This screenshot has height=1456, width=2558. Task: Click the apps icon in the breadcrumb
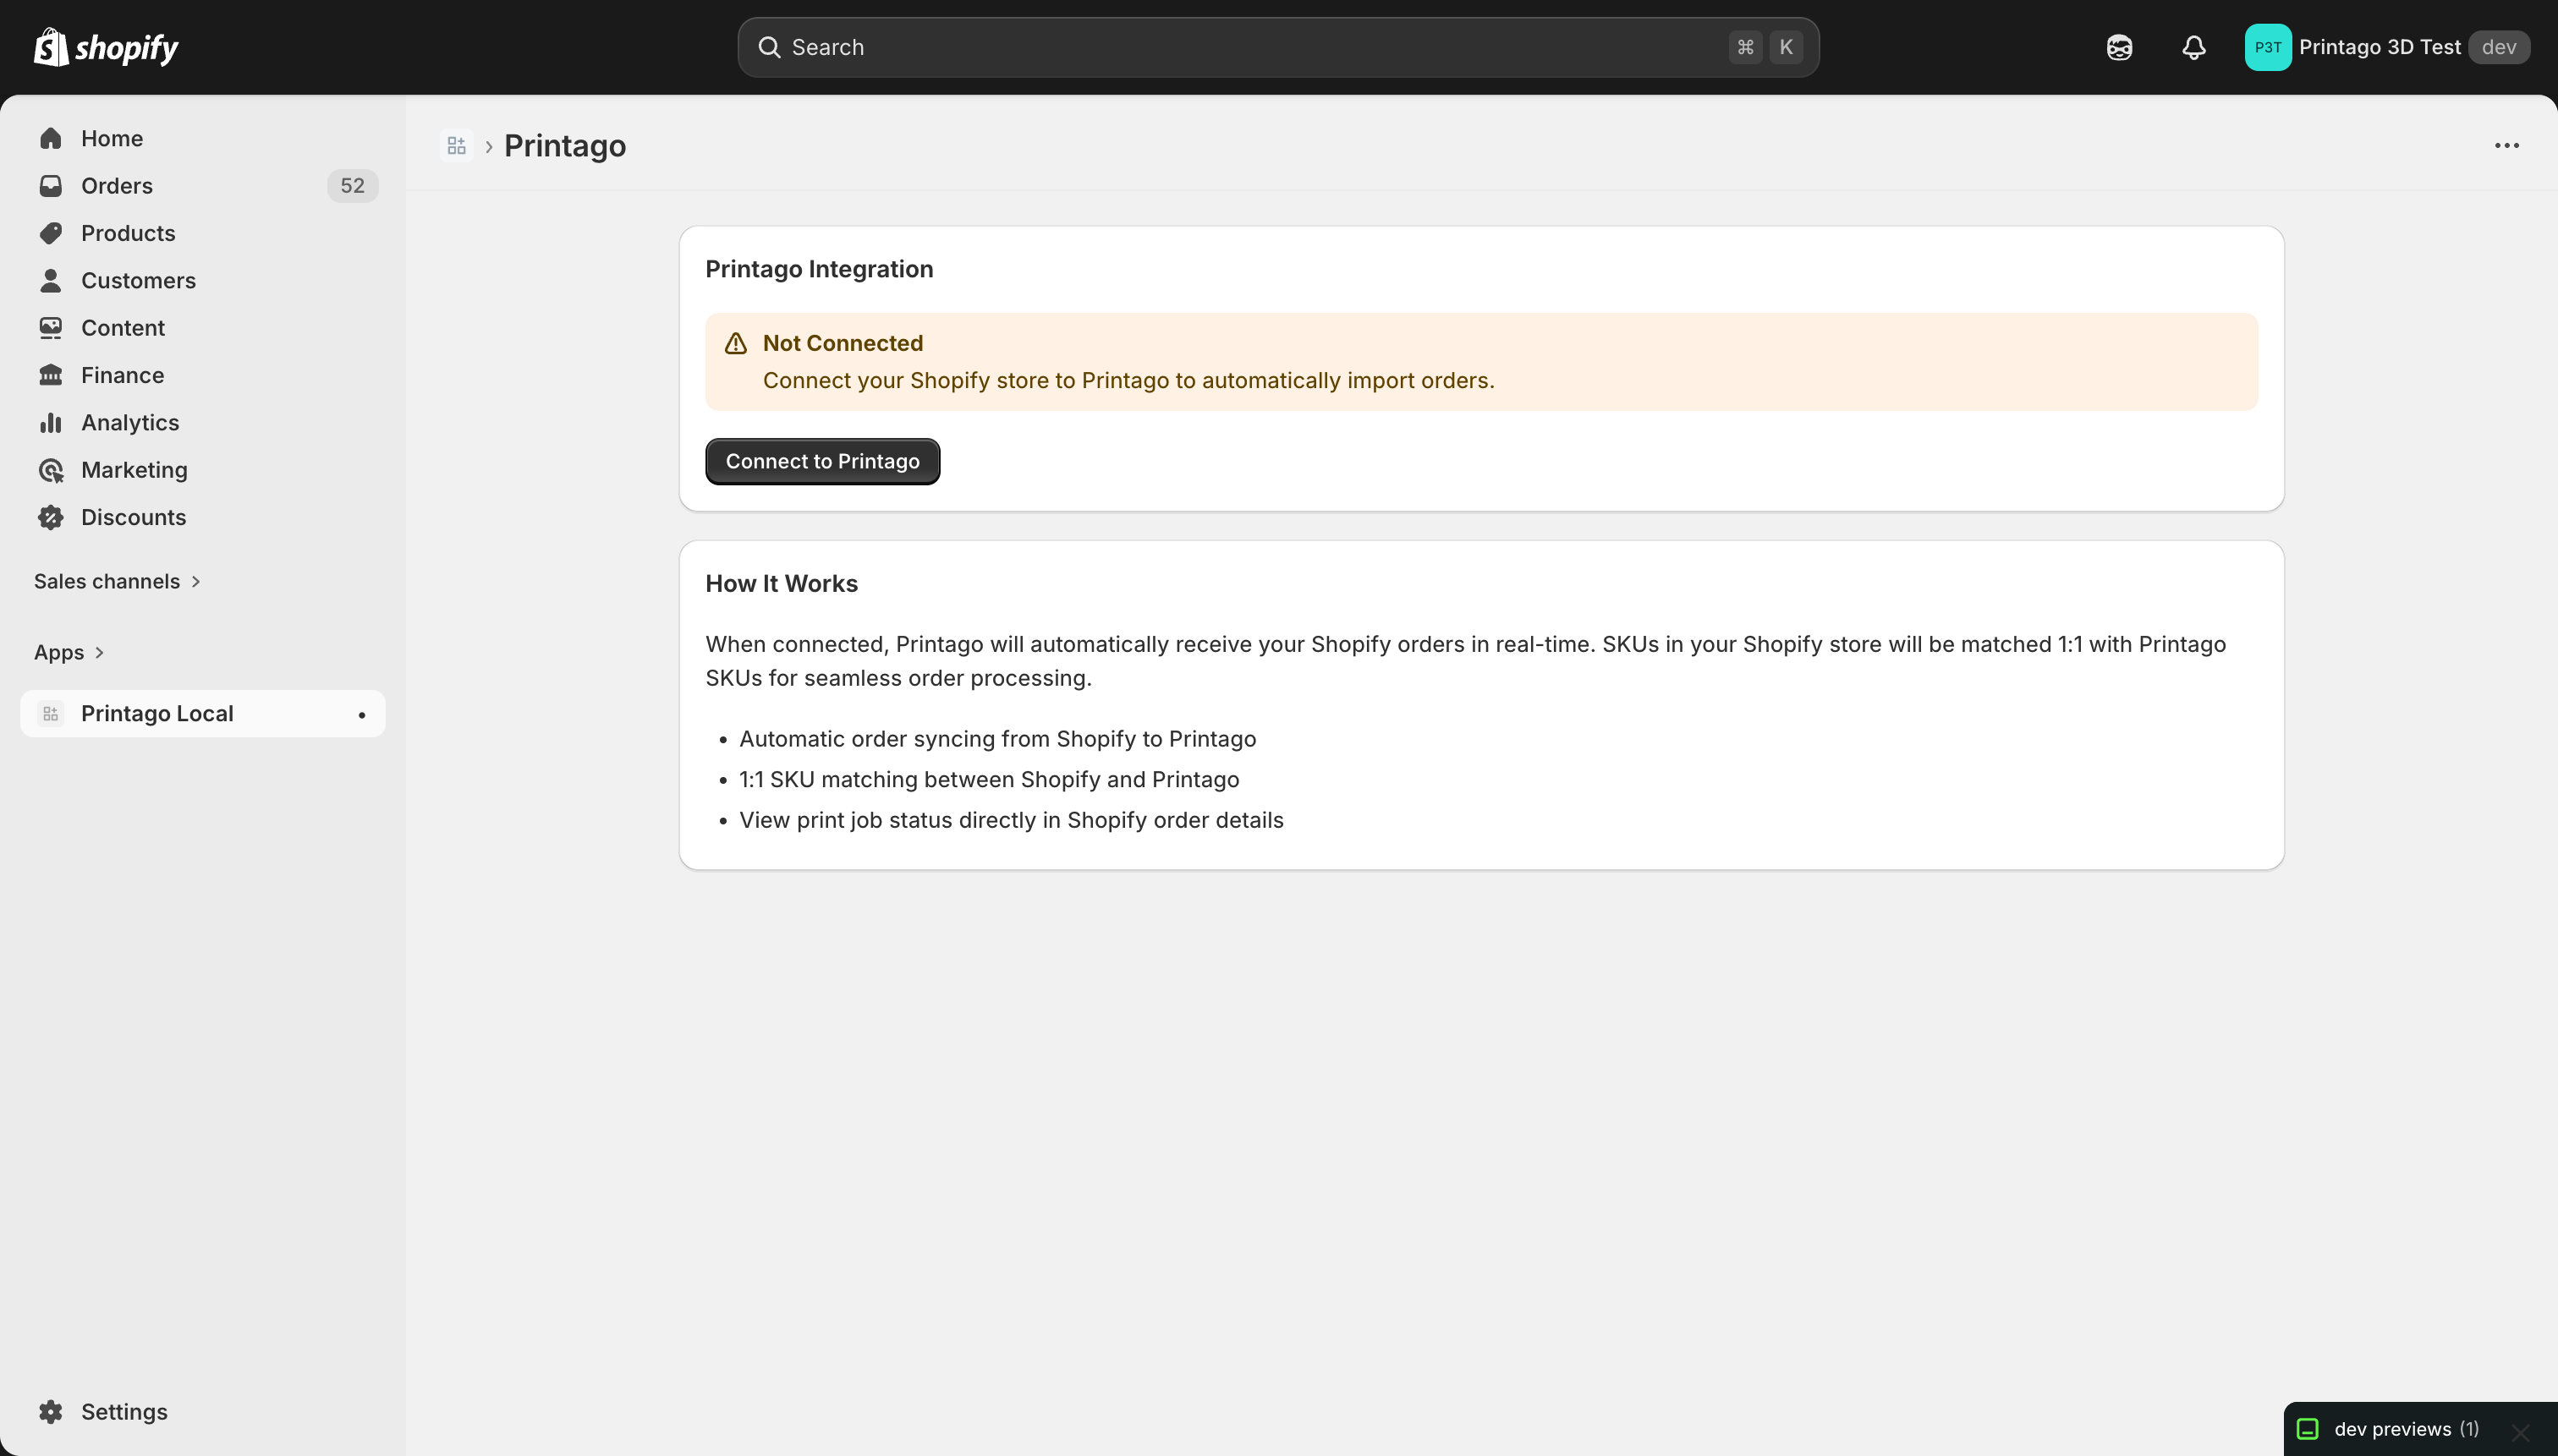click(456, 145)
